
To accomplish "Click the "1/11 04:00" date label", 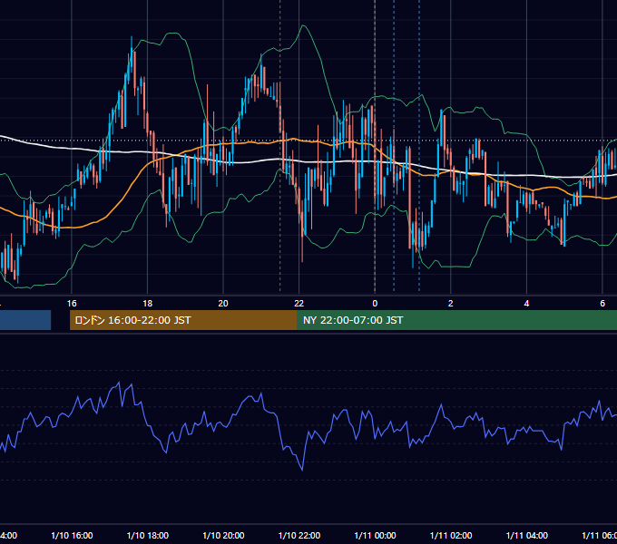I will [x=527, y=535].
